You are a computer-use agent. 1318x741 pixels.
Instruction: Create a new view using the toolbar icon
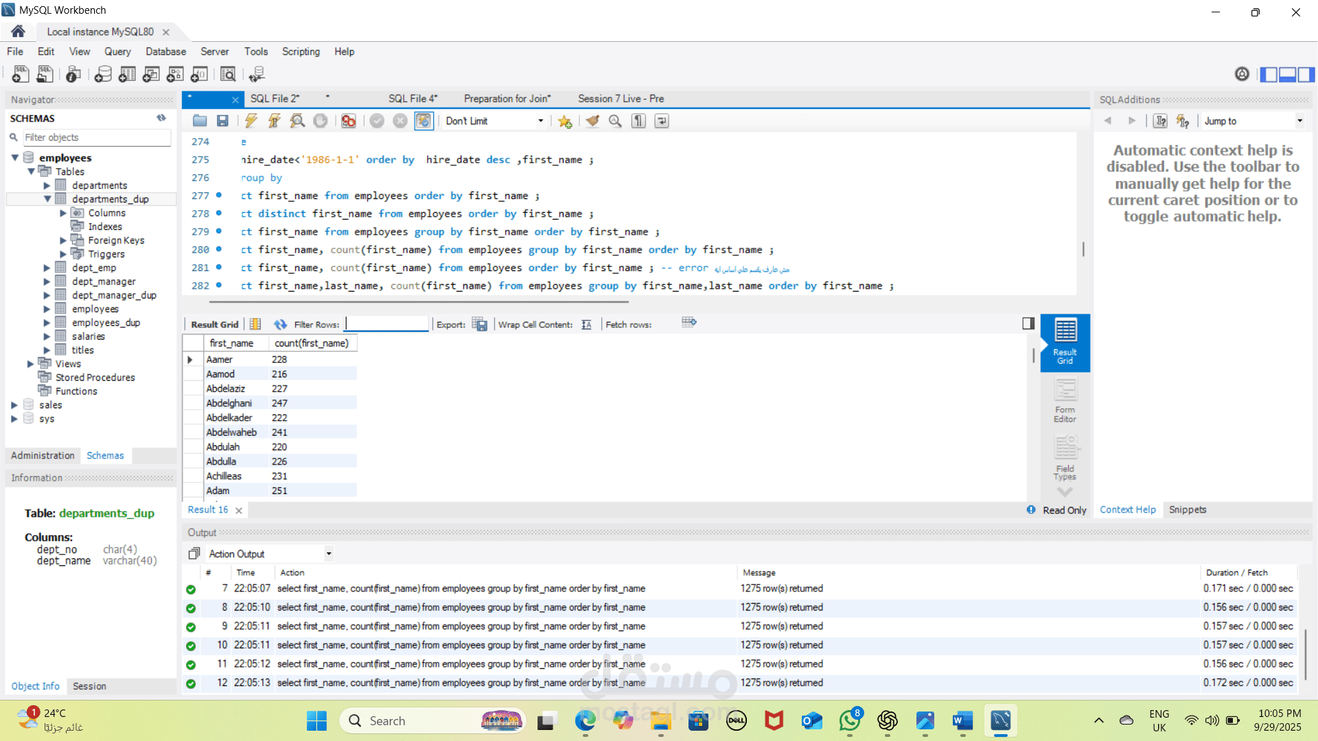tap(151, 74)
